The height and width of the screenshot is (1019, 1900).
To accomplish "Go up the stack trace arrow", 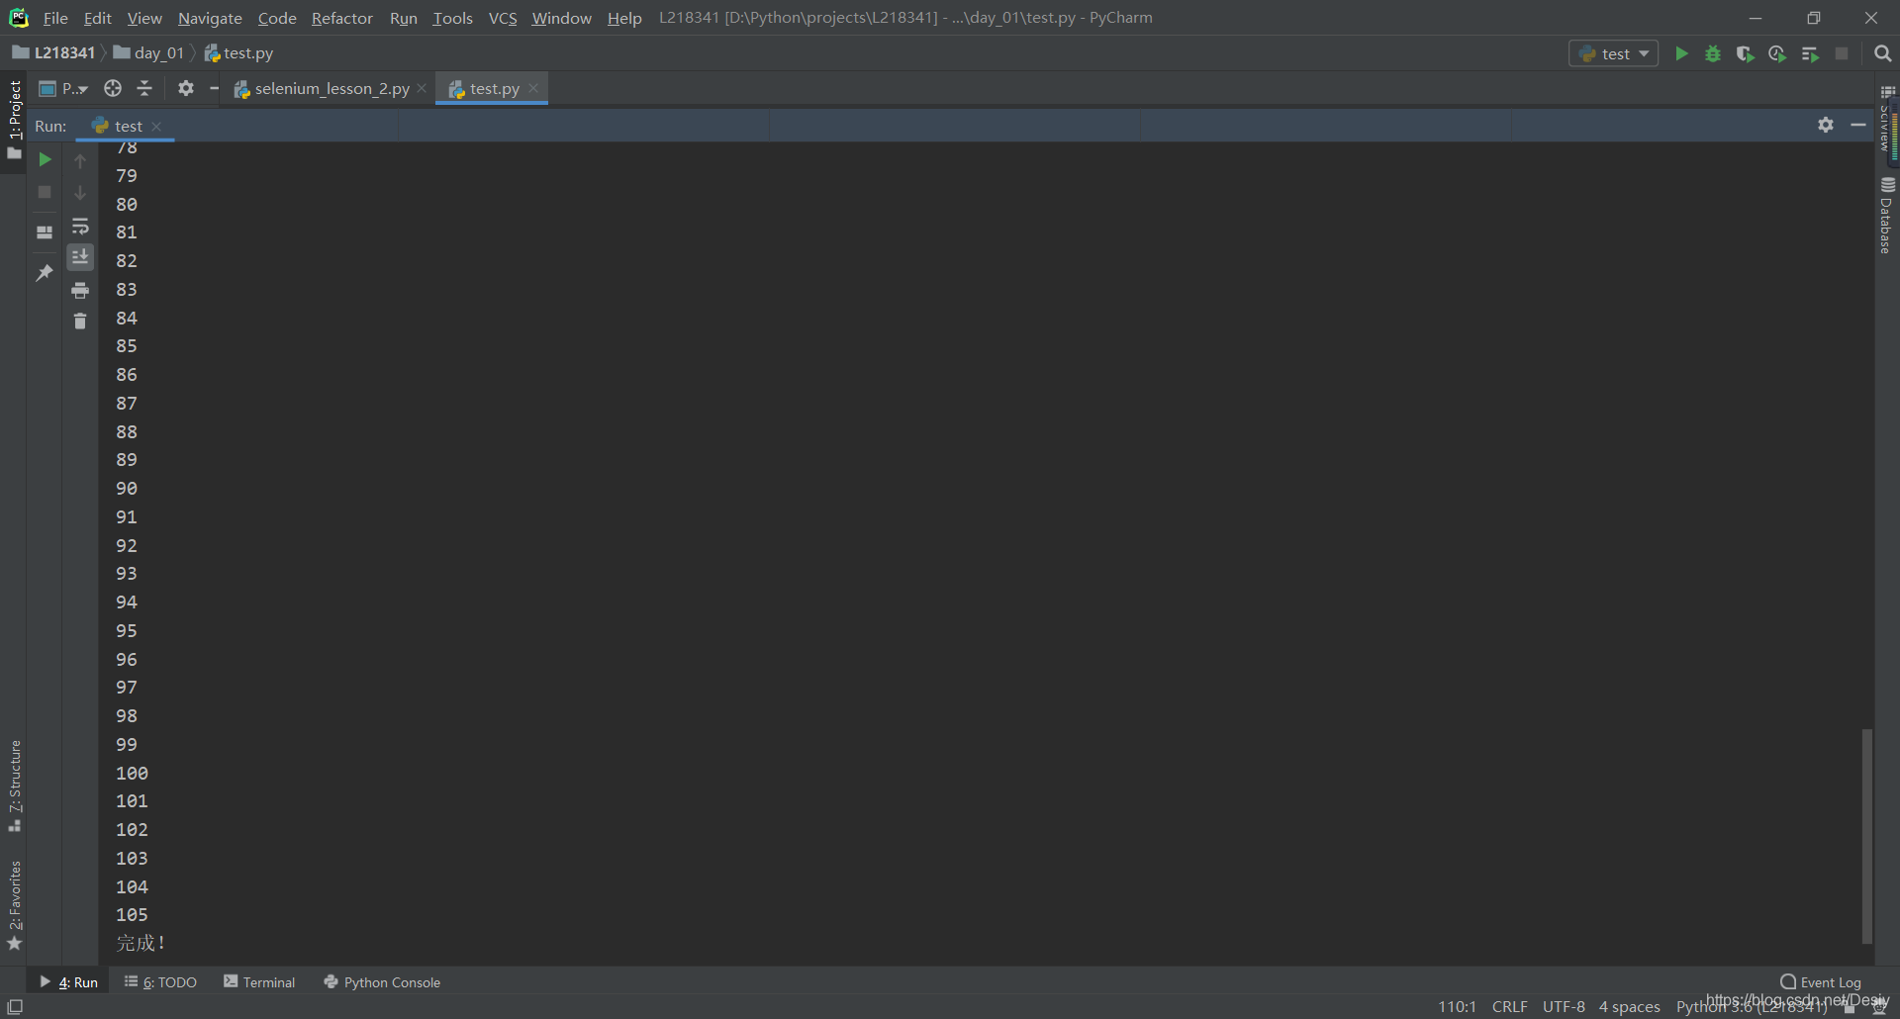I will click(x=80, y=160).
